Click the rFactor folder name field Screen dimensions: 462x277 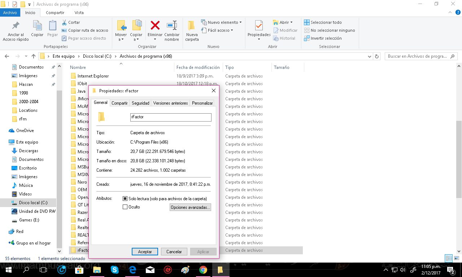(x=171, y=117)
